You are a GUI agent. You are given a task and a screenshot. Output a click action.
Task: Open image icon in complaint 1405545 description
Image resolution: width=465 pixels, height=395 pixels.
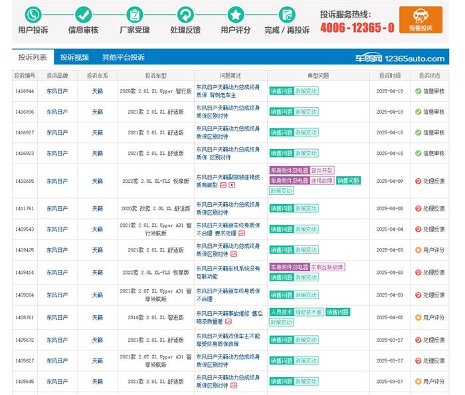234,386
